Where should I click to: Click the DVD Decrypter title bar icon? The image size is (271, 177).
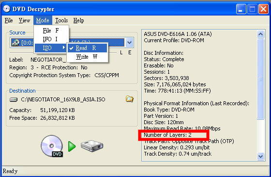(7, 9)
